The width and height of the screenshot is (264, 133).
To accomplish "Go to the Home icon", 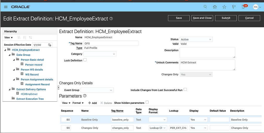I will [x=215, y=7].
